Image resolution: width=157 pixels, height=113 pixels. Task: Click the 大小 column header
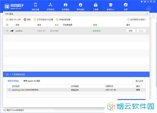click(x=57, y=25)
